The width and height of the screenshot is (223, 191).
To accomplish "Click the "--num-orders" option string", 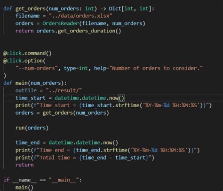I will point(37,68).
